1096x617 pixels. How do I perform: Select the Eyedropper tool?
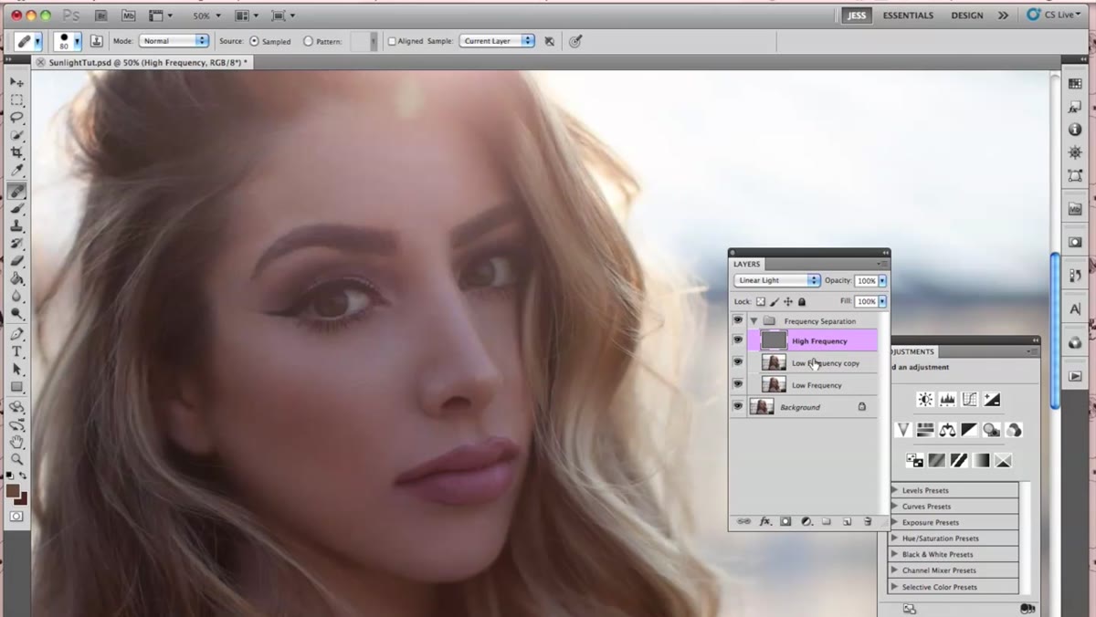click(x=17, y=171)
